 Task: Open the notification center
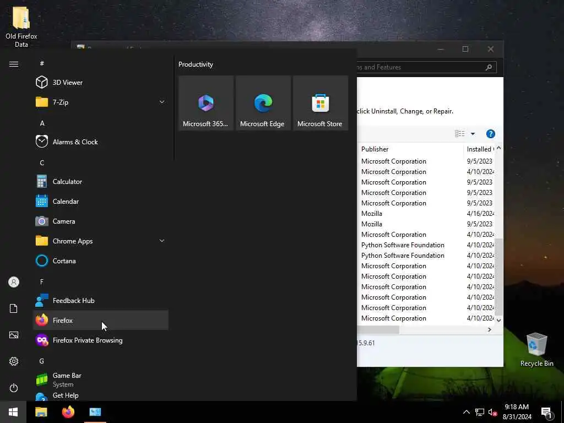547,412
